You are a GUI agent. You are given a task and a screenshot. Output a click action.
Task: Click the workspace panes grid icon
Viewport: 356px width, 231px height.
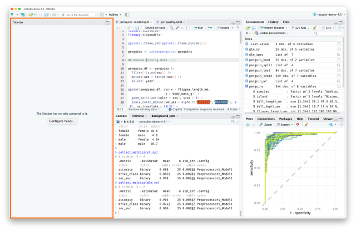point(102,14)
